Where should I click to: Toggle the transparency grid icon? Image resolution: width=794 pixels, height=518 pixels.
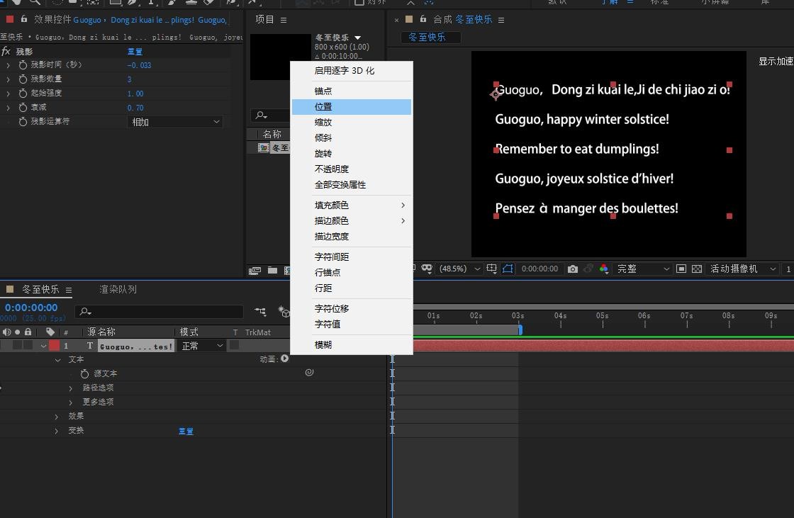coord(697,269)
